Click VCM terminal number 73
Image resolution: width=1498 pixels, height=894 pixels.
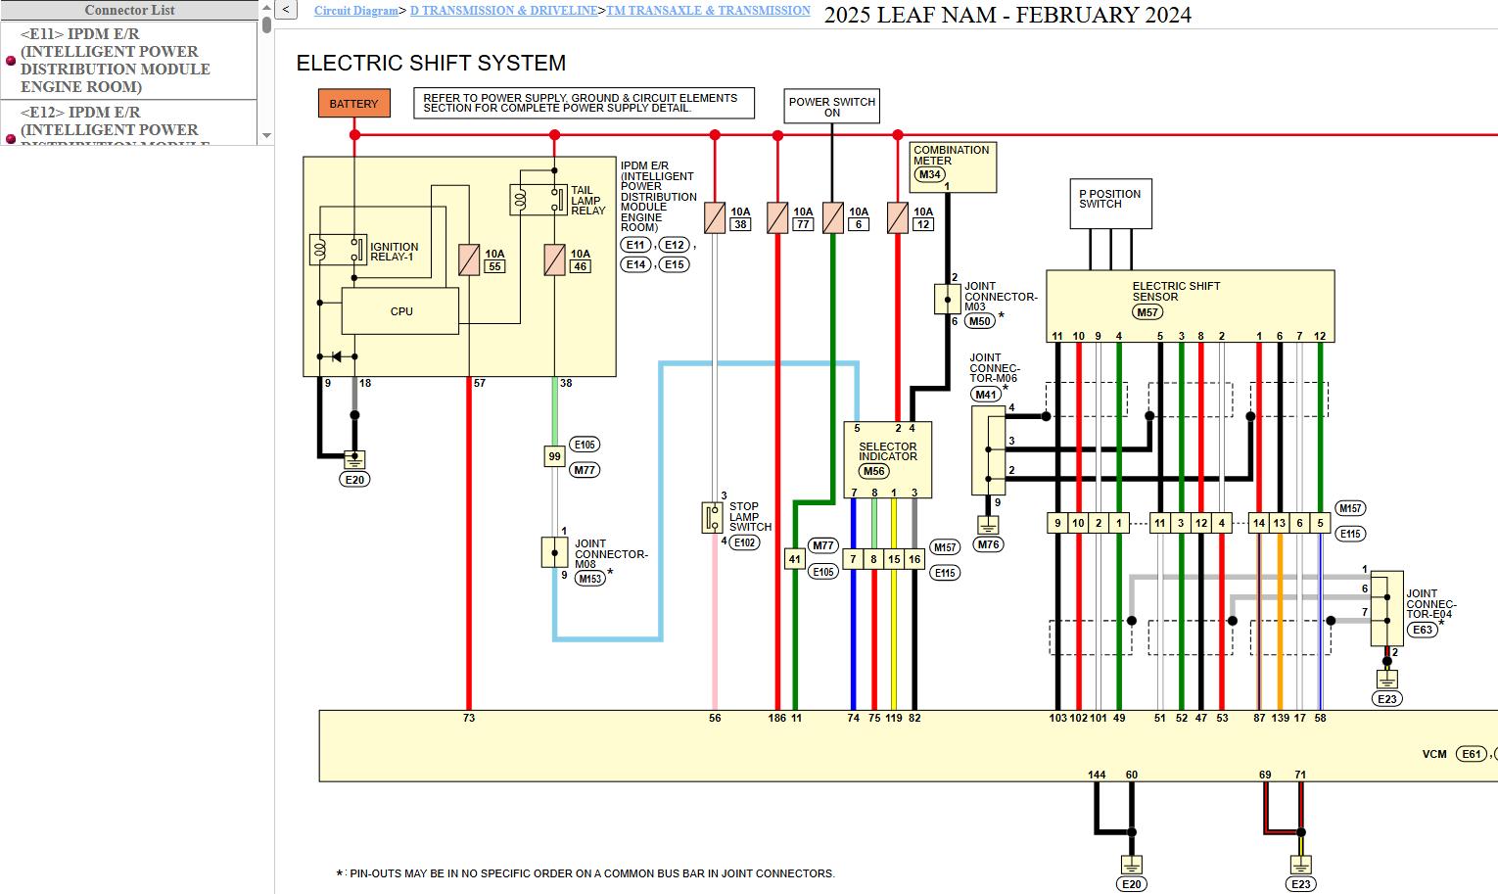[x=469, y=718]
